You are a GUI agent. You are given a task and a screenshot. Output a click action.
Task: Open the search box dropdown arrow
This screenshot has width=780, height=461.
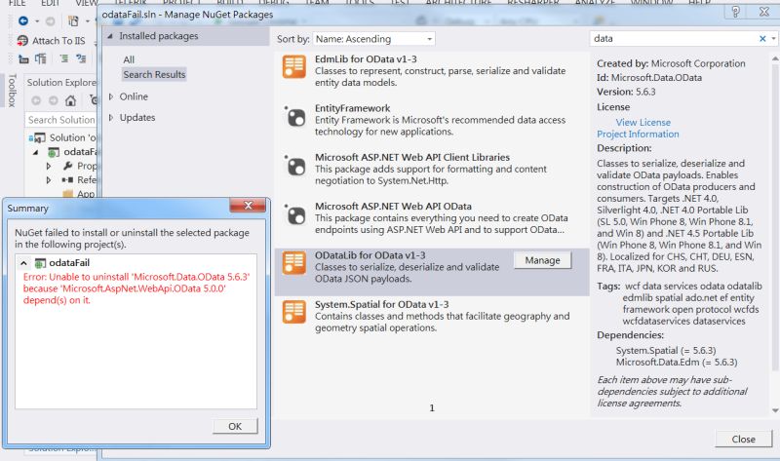[x=773, y=38]
